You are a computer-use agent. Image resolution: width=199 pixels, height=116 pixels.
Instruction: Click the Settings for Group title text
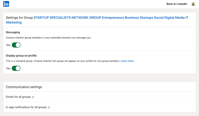click(x=19, y=18)
